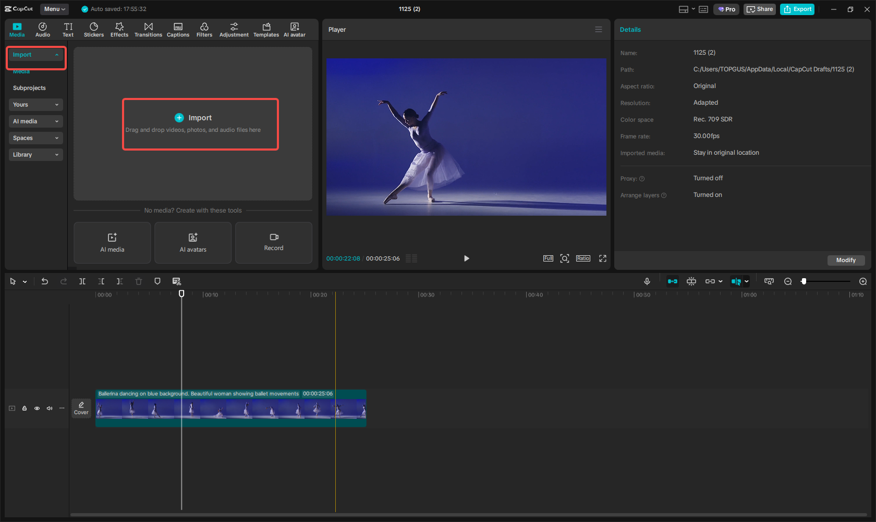Hide the video track with eye icon
876x522 pixels.
[x=36, y=408]
